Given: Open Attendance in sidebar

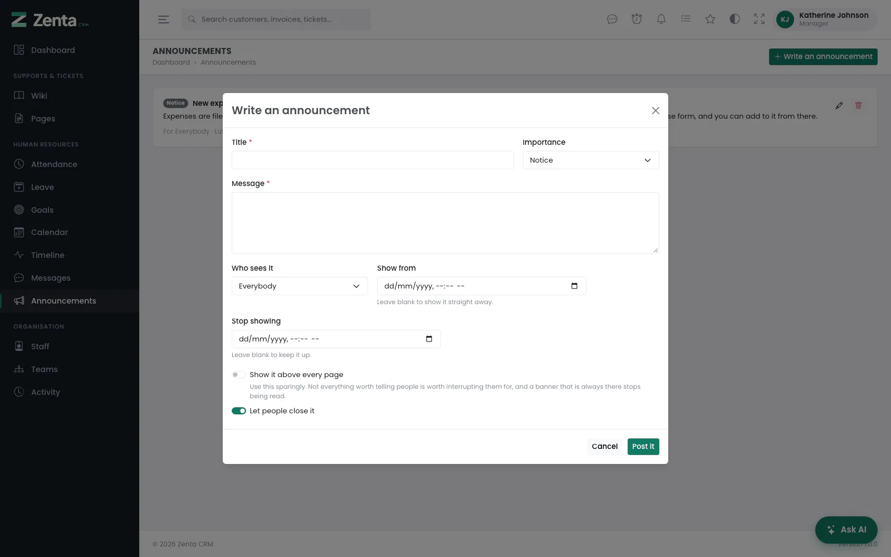Looking at the screenshot, I should 70,164.
